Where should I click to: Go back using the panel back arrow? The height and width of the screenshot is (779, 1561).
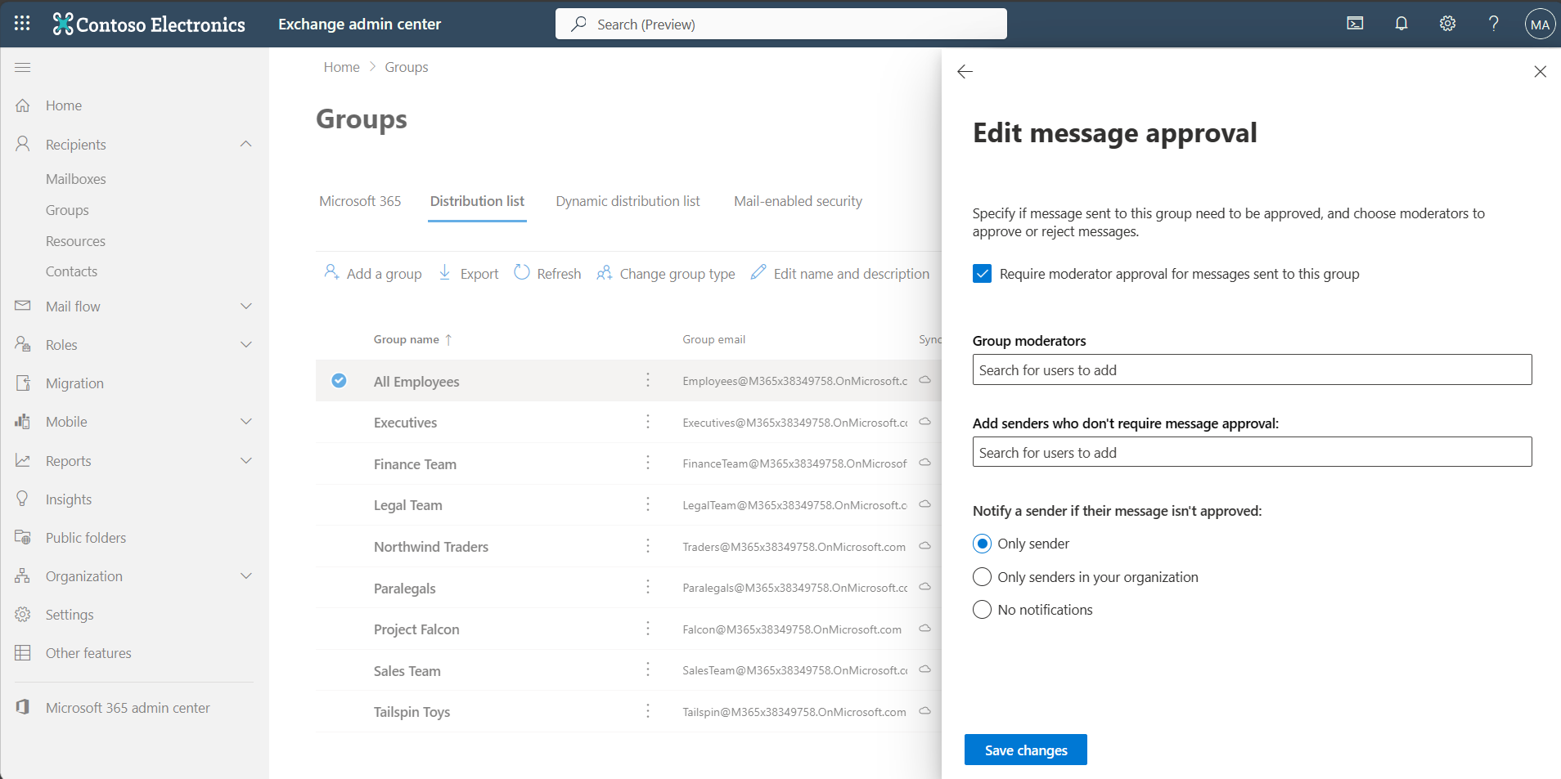[x=965, y=72]
